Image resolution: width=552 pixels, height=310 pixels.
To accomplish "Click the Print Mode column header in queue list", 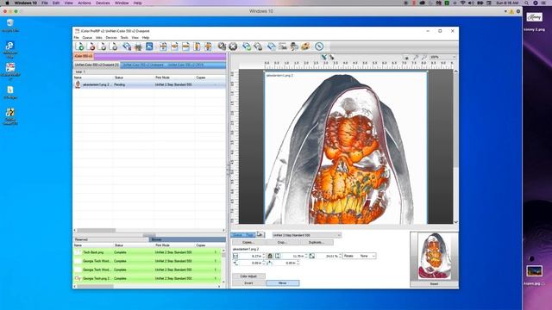I will pyautogui.click(x=174, y=77).
